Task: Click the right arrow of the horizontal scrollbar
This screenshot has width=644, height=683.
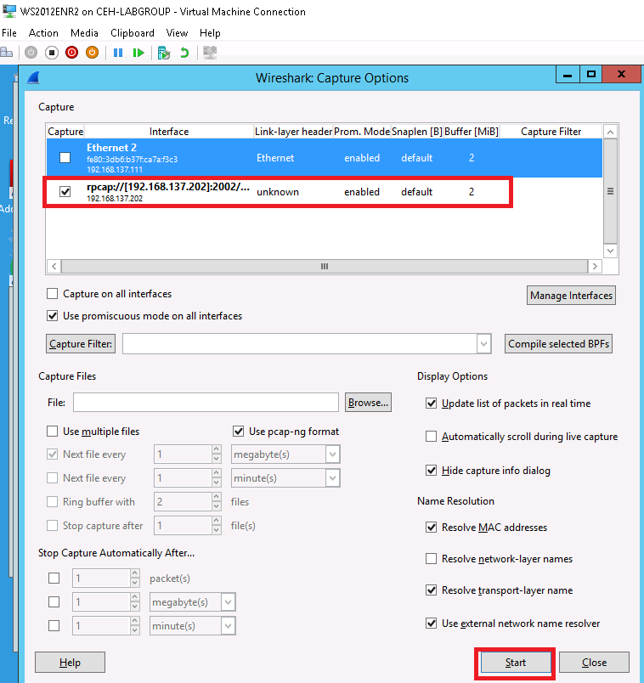Action: click(x=595, y=266)
